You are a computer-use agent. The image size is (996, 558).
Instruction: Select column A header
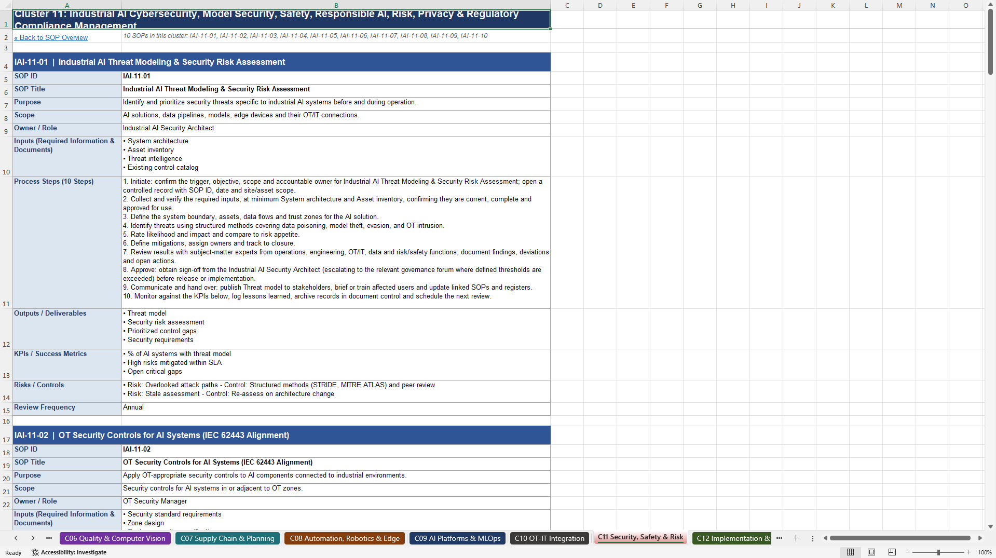click(67, 5)
